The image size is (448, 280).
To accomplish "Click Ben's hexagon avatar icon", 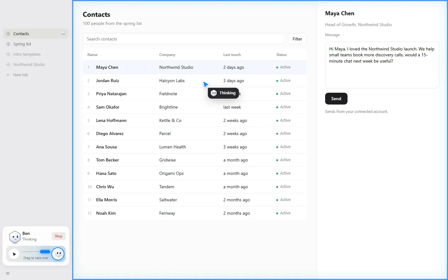I will point(15,237).
